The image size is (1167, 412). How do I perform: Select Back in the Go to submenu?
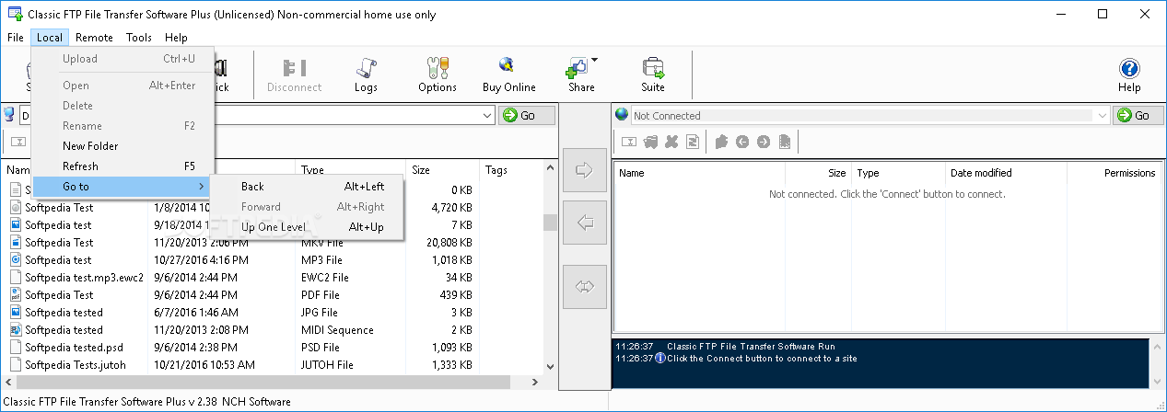coord(307,187)
